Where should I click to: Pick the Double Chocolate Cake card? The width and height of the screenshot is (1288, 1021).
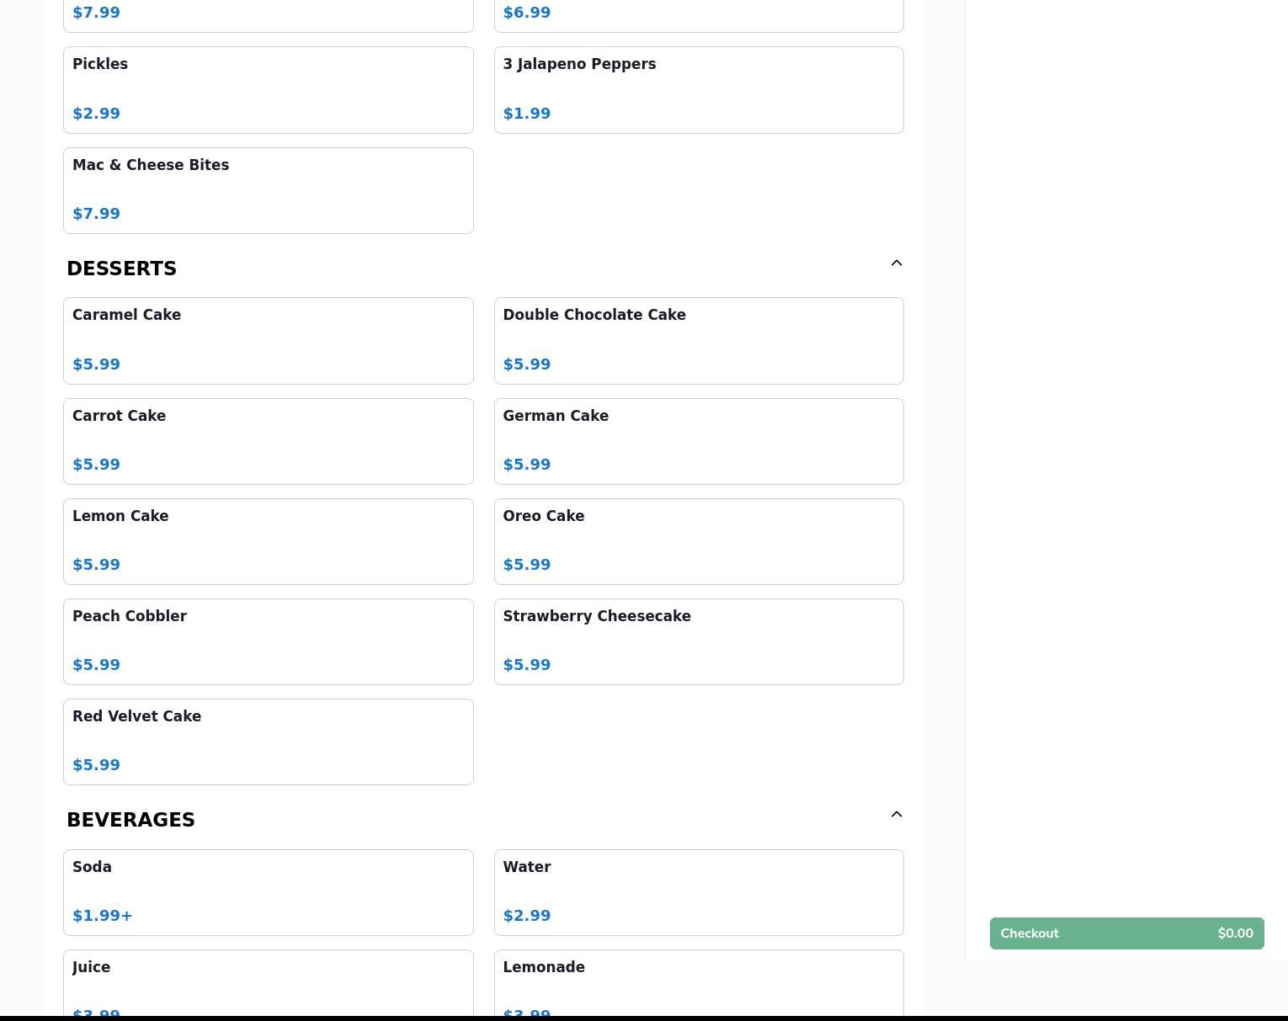click(699, 341)
